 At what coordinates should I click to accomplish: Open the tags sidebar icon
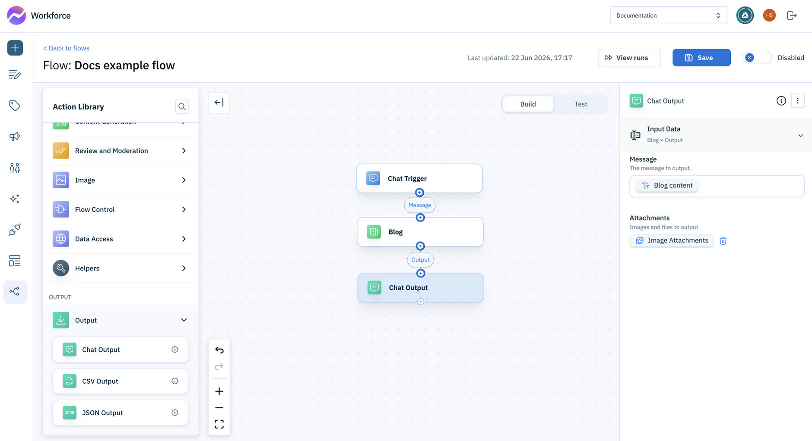point(15,106)
